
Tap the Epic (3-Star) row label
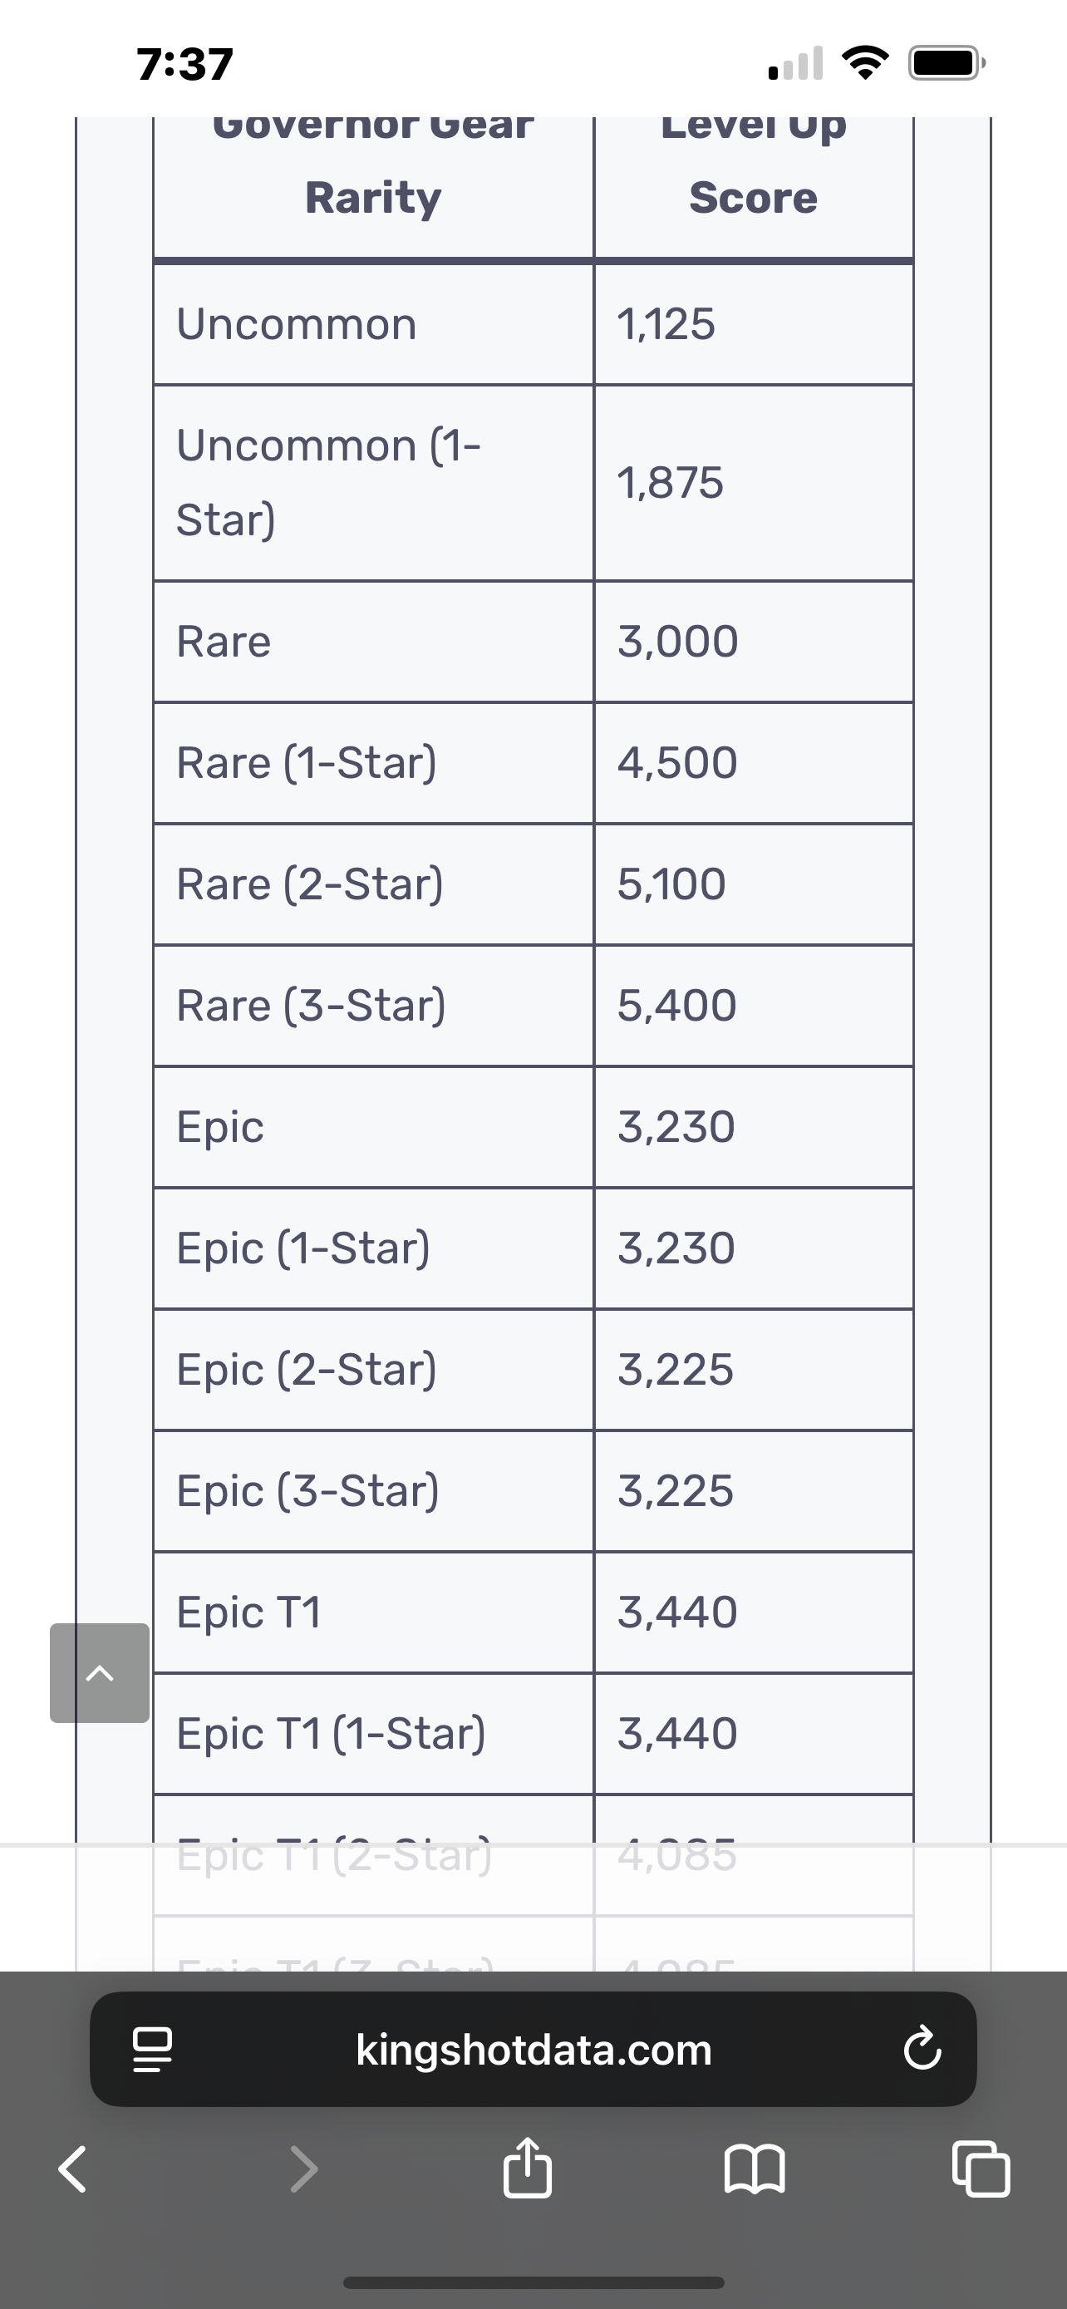[308, 1491]
